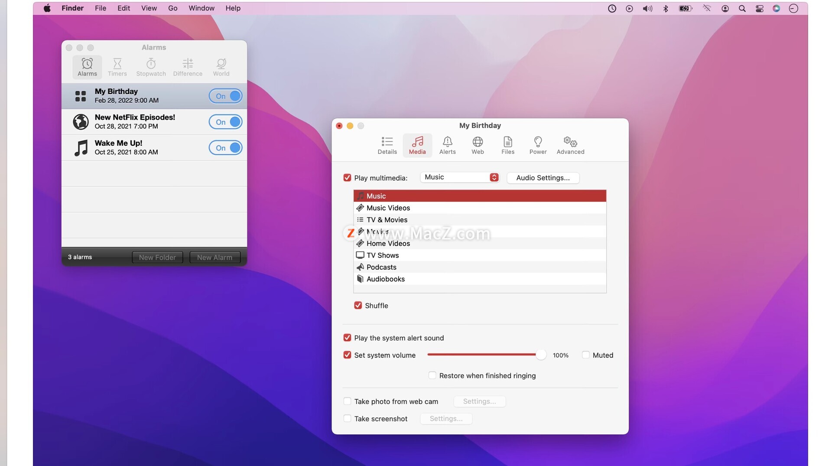Image resolution: width=832 pixels, height=466 pixels.
Task: Select the Media tab icon
Action: (x=417, y=145)
